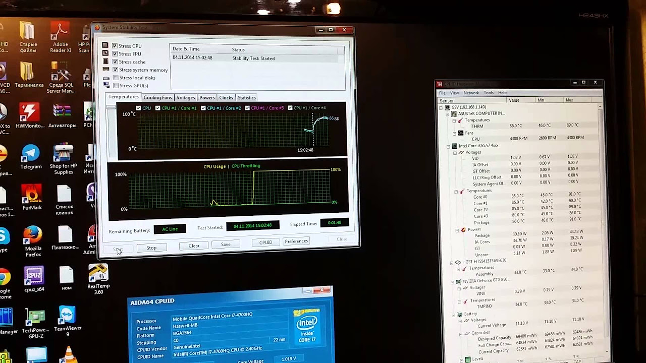Click the Clear button
The width and height of the screenshot is (646, 363).
click(194, 246)
